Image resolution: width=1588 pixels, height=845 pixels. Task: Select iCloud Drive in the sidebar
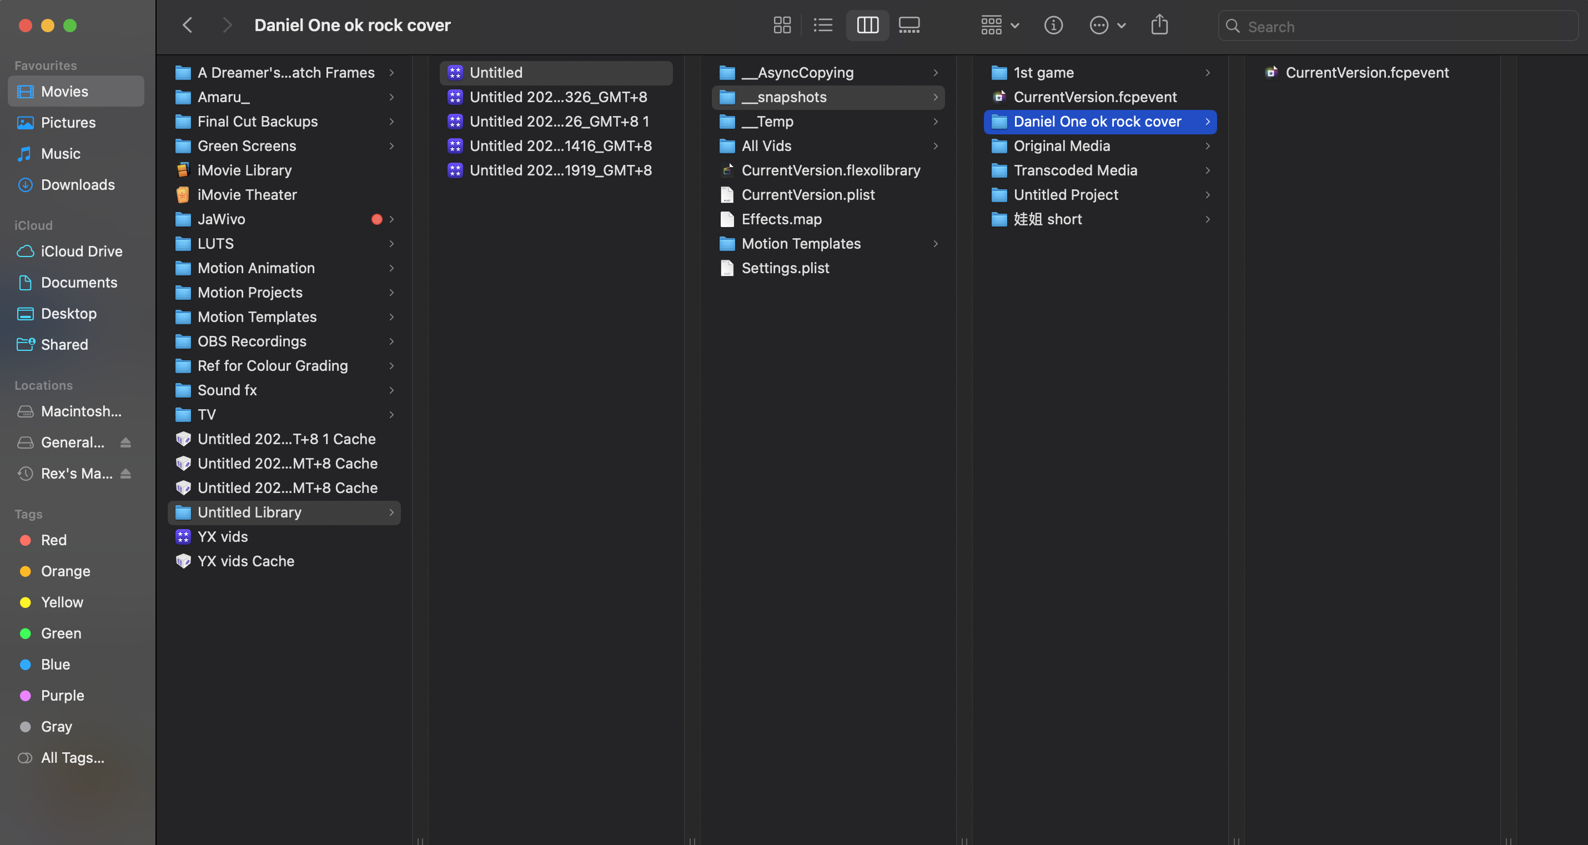[x=82, y=252]
